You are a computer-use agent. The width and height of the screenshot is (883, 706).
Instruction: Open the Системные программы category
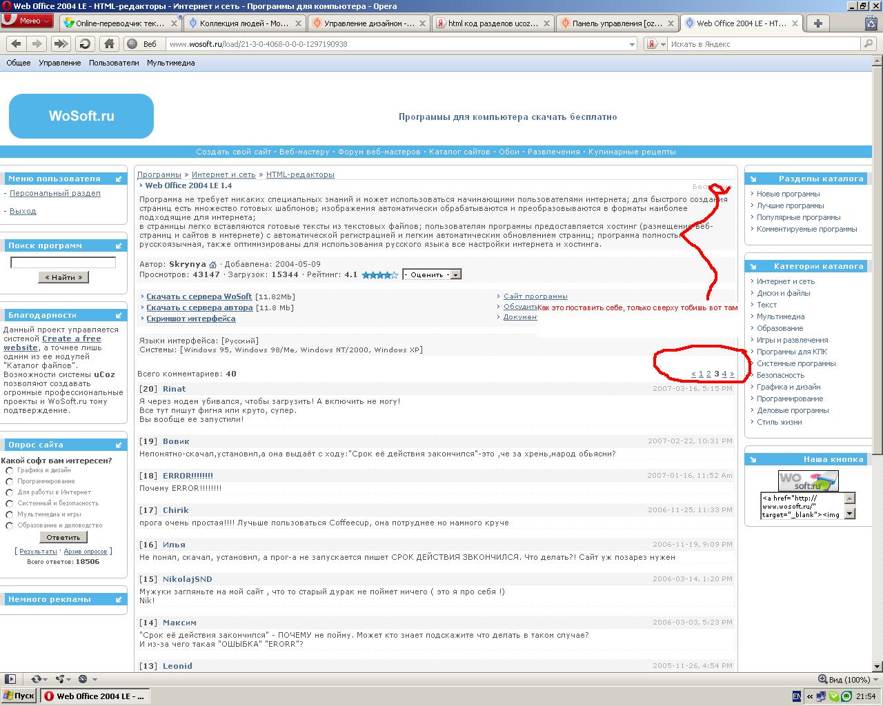pos(795,363)
